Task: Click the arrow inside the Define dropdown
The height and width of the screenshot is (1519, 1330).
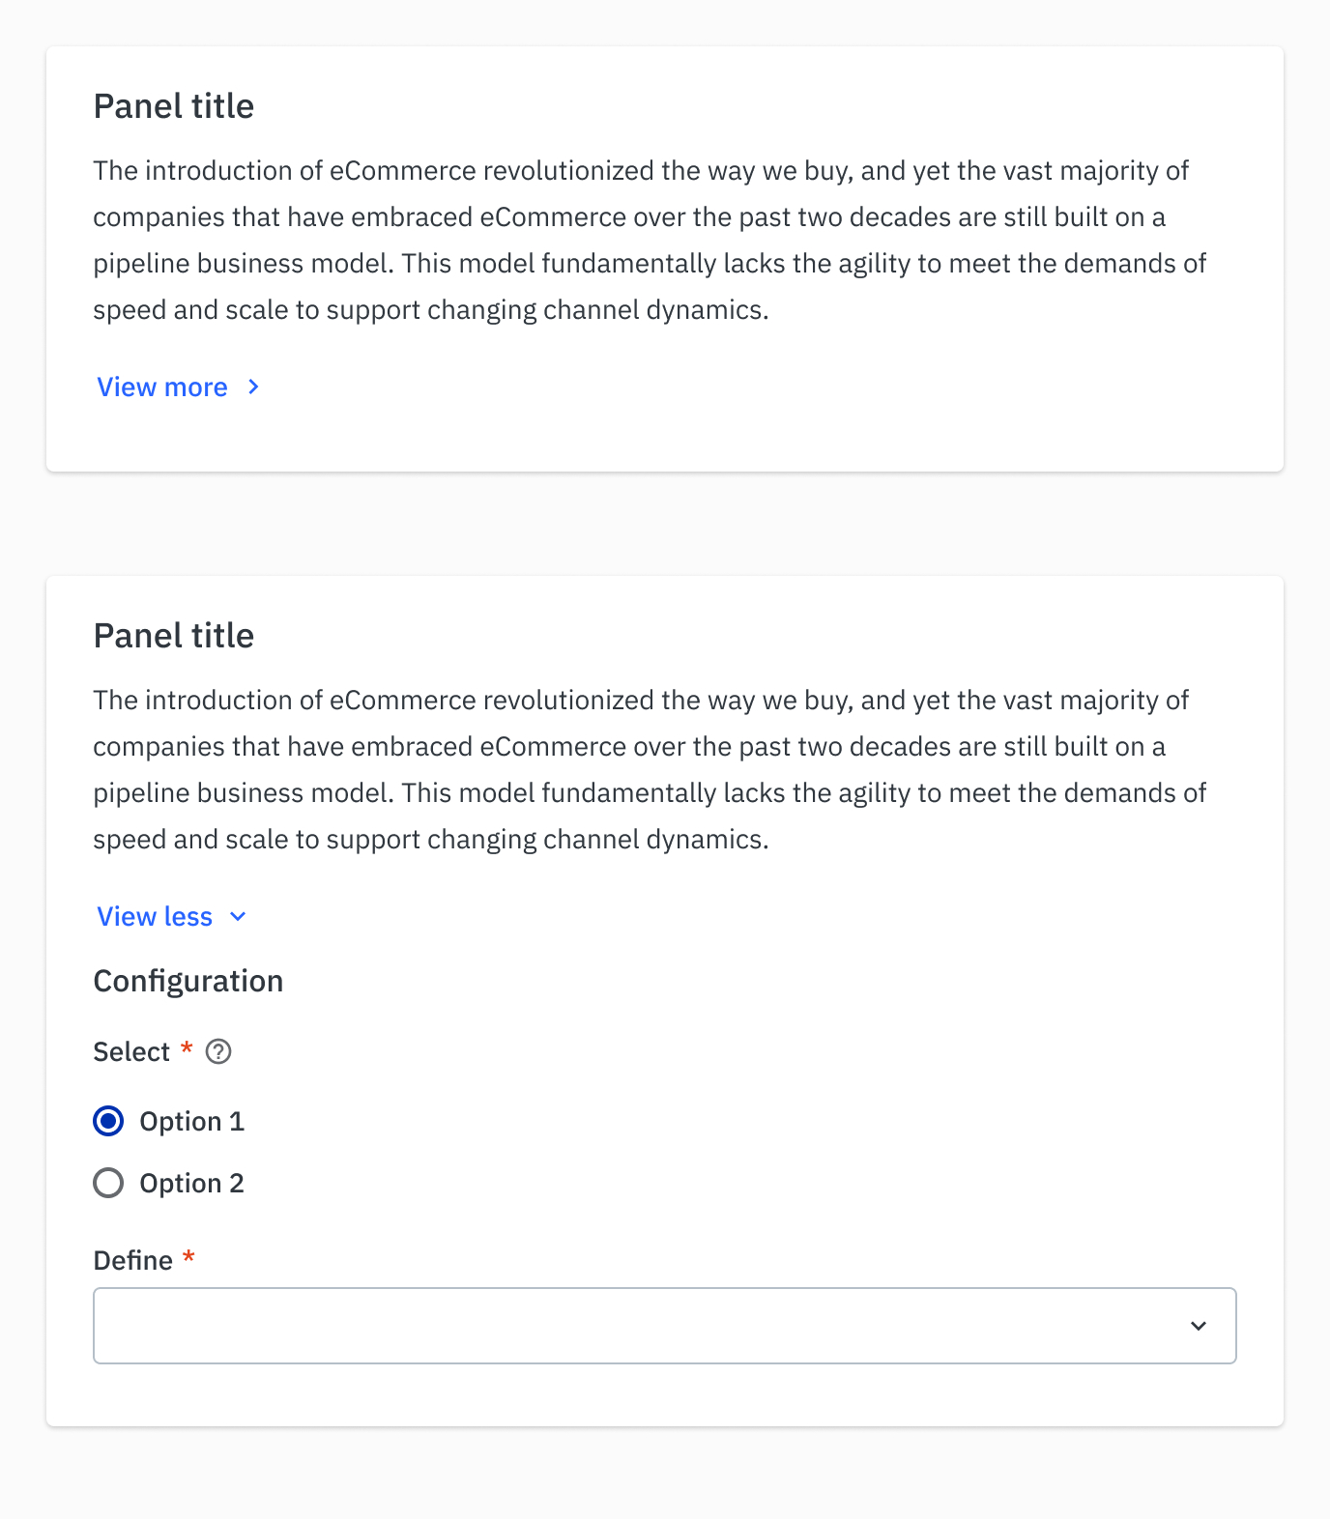Action: click(1199, 1326)
